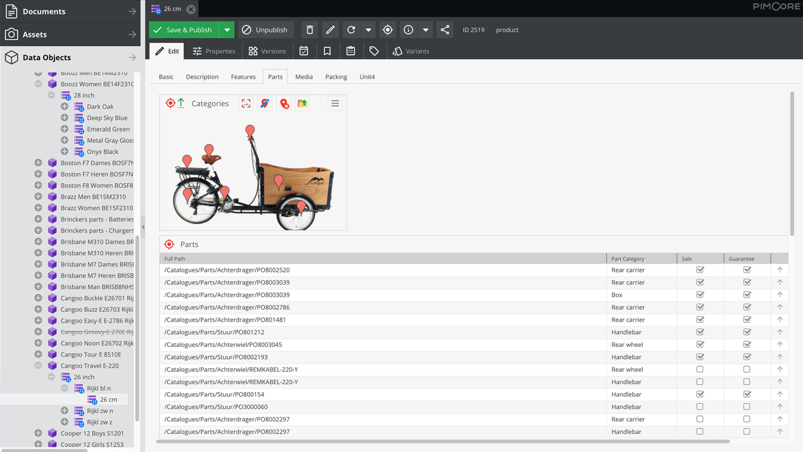Viewport: 803px width, 452px height.
Task: Click the rename pencil icon in toolbar
Action: click(330, 30)
